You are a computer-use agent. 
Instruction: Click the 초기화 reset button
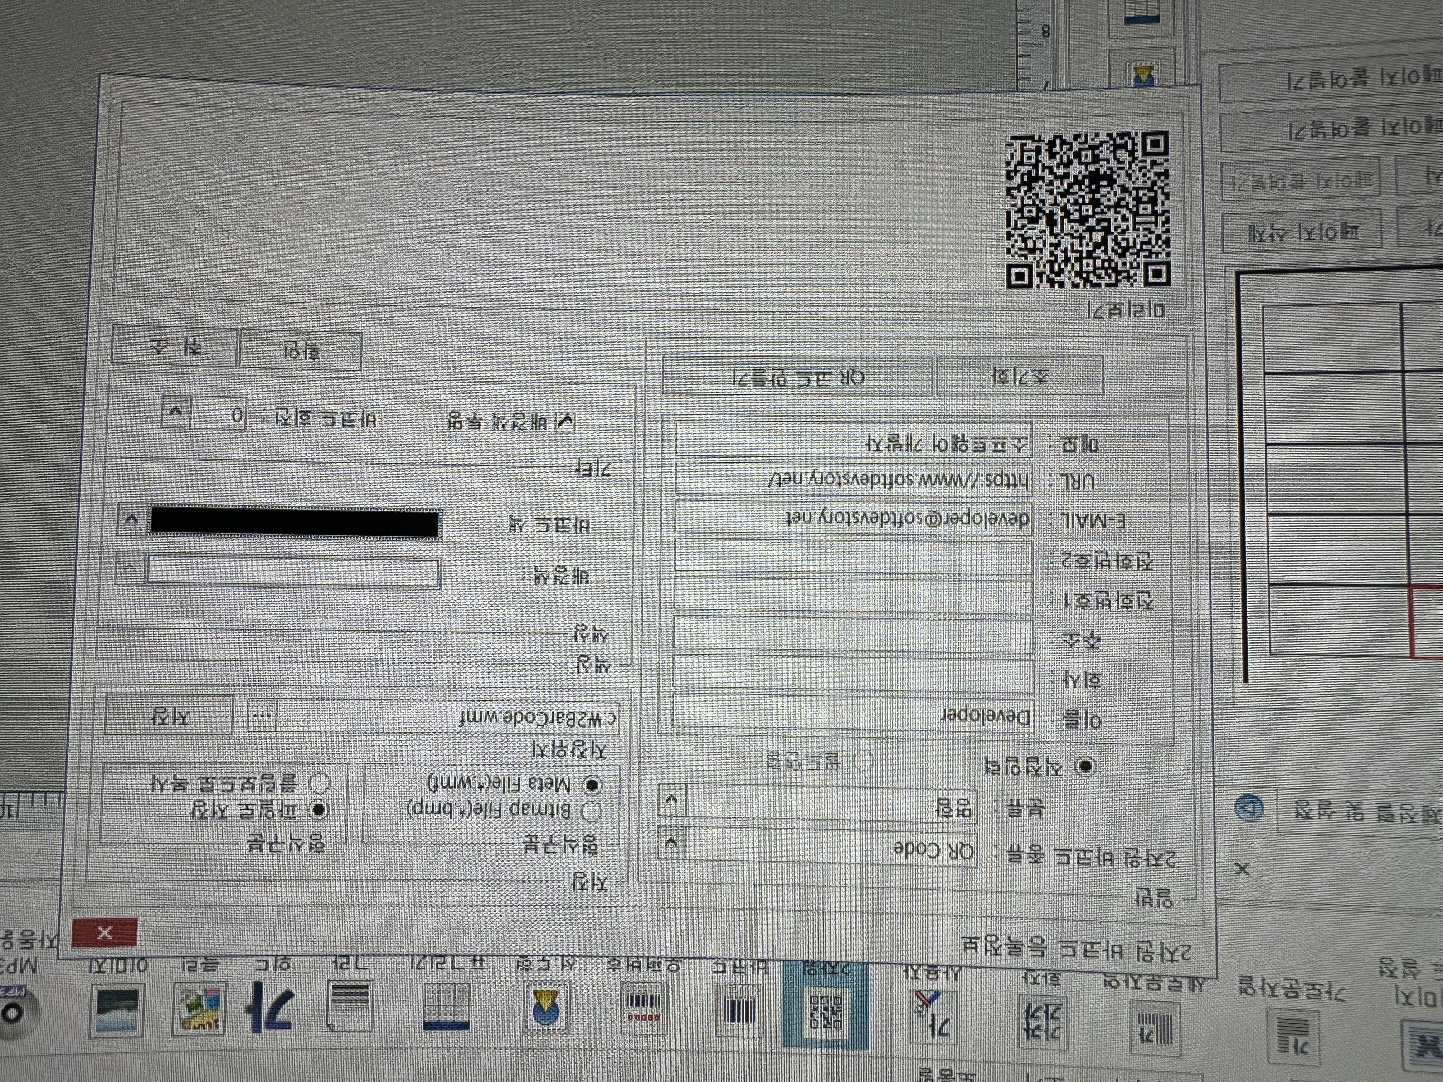1020,376
